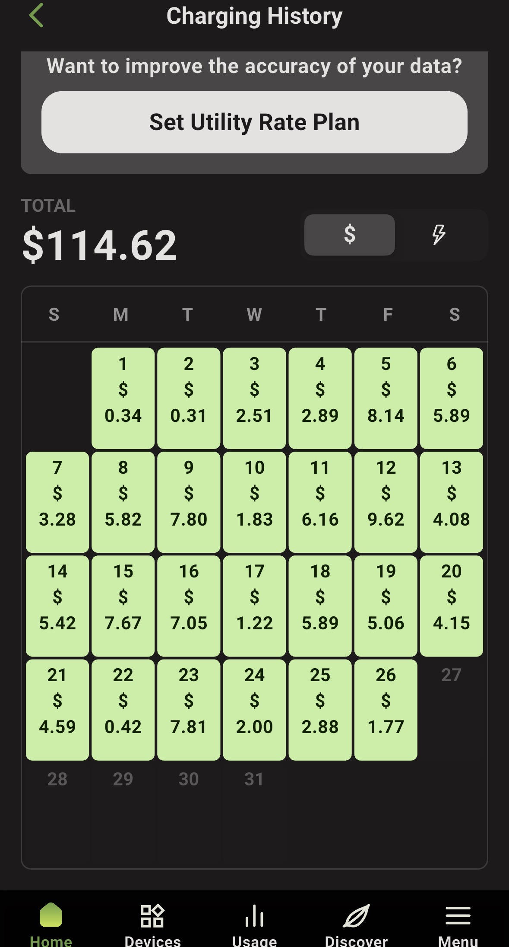Image resolution: width=509 pixels, height=947 pixels.
Task: Select day 23 with $7.81
Action: (189, 709)
